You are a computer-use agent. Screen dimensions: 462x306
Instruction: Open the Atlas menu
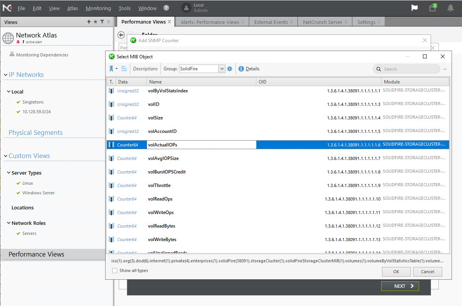(72, 8)
